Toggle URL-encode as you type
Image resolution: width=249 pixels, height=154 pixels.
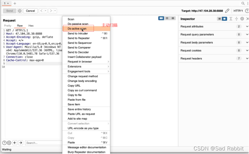86,128
